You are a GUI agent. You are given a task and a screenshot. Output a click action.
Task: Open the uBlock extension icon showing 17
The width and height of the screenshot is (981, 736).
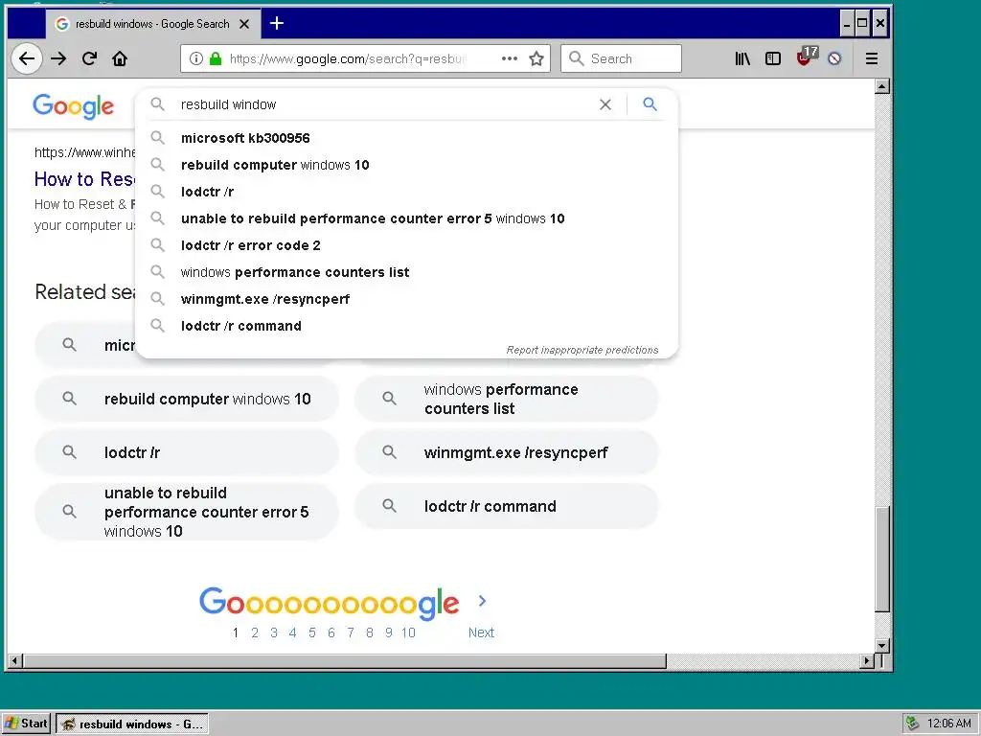[806, 57]
